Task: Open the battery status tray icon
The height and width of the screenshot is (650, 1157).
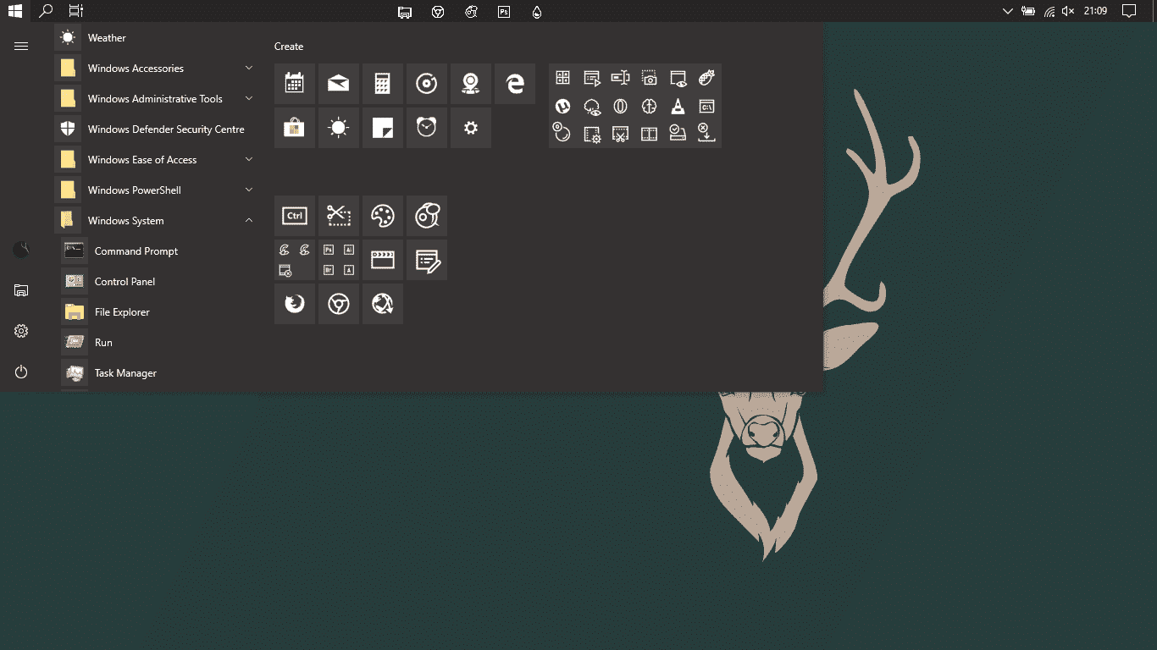Action: pyautogui.click(x=1028, y=11)
